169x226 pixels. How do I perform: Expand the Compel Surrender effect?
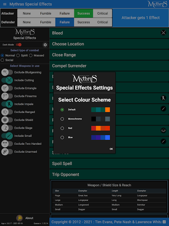coord(109,66)
